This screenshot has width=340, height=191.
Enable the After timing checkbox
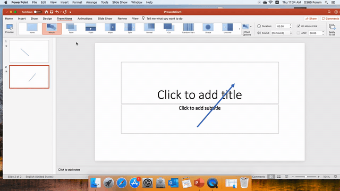click(299, 33)
